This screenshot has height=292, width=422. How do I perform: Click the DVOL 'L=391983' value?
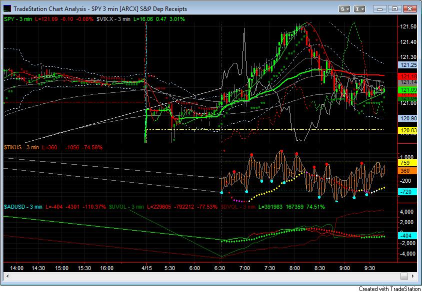pos(271,207)
